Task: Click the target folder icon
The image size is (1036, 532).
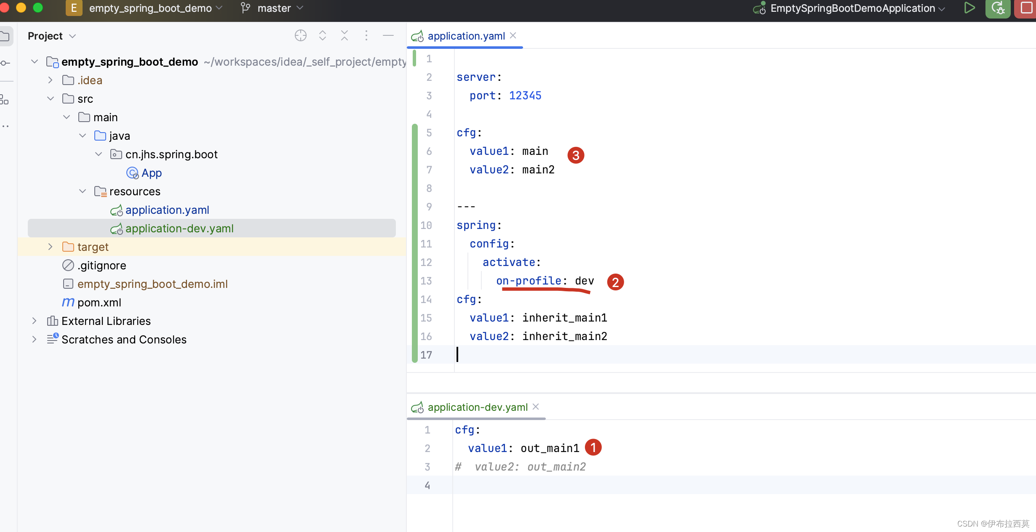Action: point(68,247)
